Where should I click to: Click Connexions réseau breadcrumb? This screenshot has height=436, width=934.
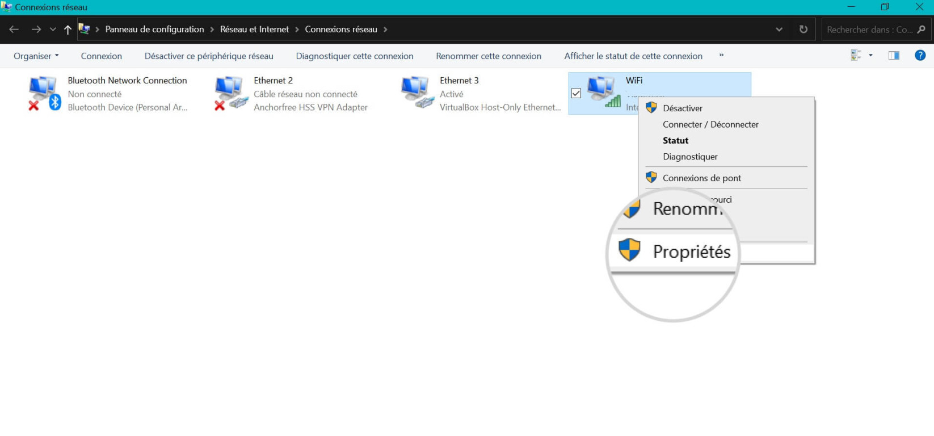[x=341, y=30]
